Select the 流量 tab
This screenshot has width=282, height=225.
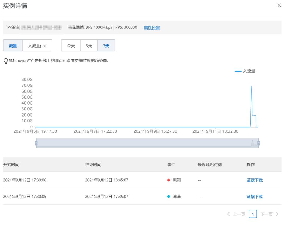tap(13, 45)
